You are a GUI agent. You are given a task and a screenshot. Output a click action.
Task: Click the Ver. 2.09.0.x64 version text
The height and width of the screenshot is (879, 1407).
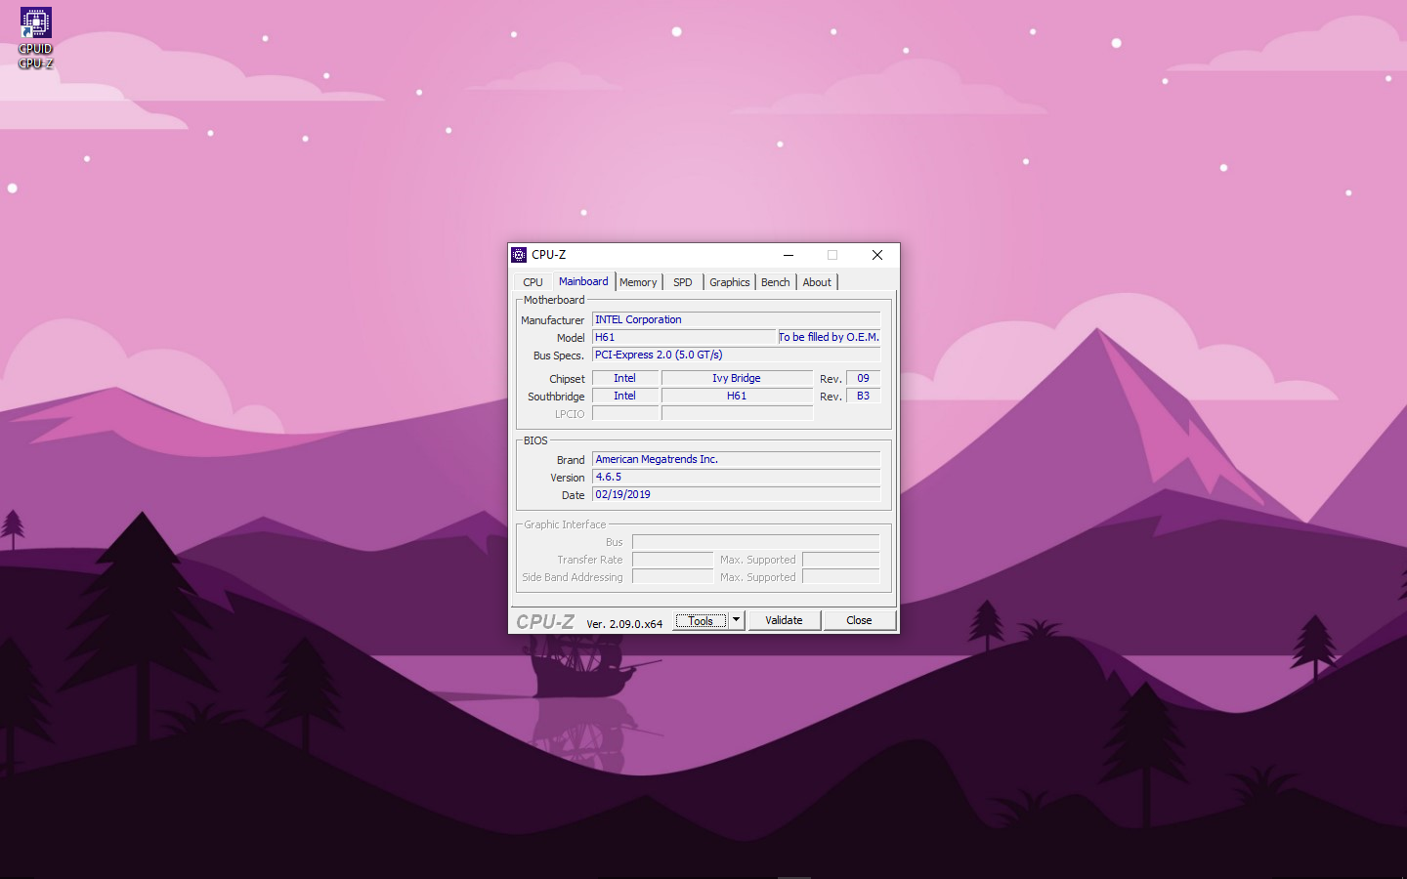(624, 623)
